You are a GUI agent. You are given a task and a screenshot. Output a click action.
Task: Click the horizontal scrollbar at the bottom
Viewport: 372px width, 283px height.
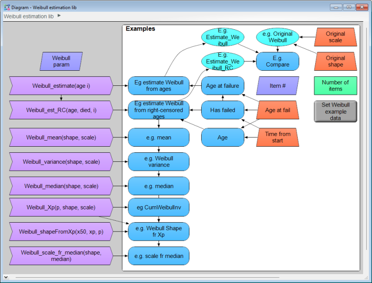pos(147,277)
